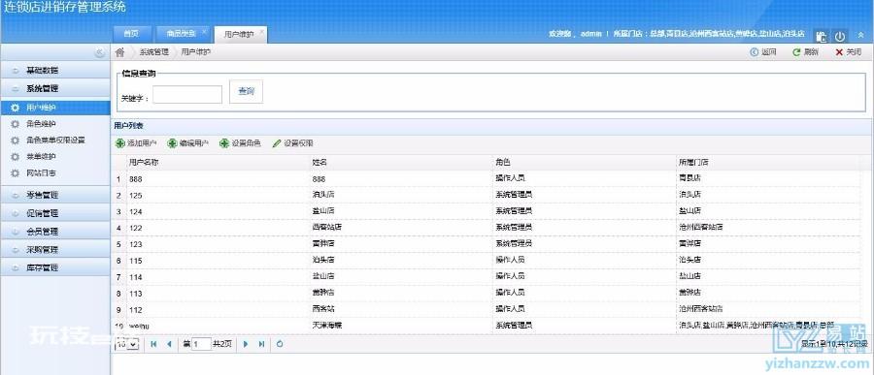Collapse the sidebar with double-arrow icon
The height and width of the screenshot is (375, 874).
99,52
